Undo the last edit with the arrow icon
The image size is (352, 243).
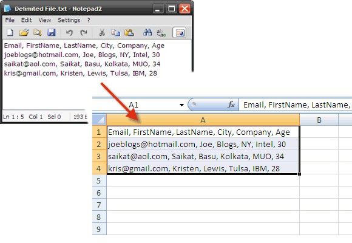69,33
